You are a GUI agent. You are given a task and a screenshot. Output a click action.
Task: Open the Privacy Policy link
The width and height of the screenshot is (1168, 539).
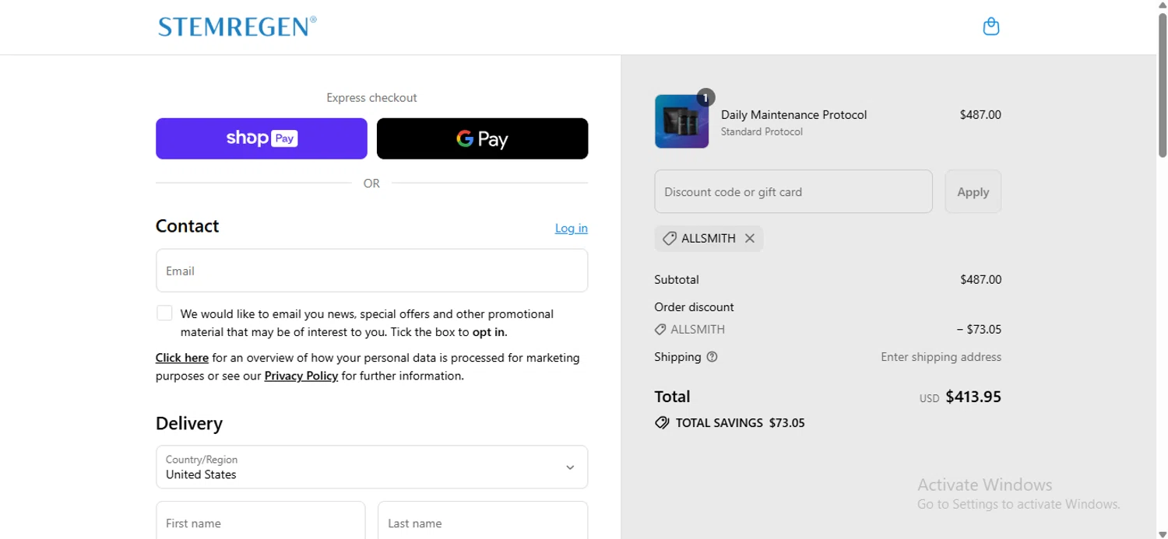(x=301, y=376)
